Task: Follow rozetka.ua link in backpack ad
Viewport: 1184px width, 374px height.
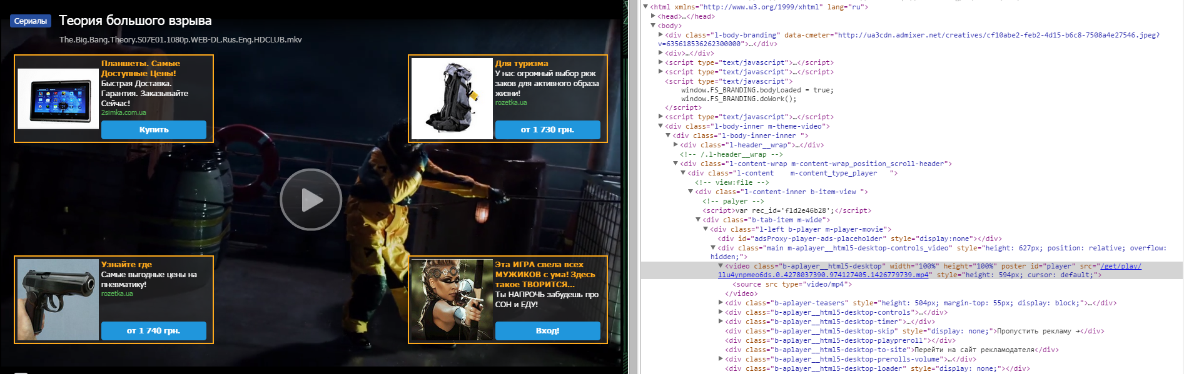Action: 511,102
